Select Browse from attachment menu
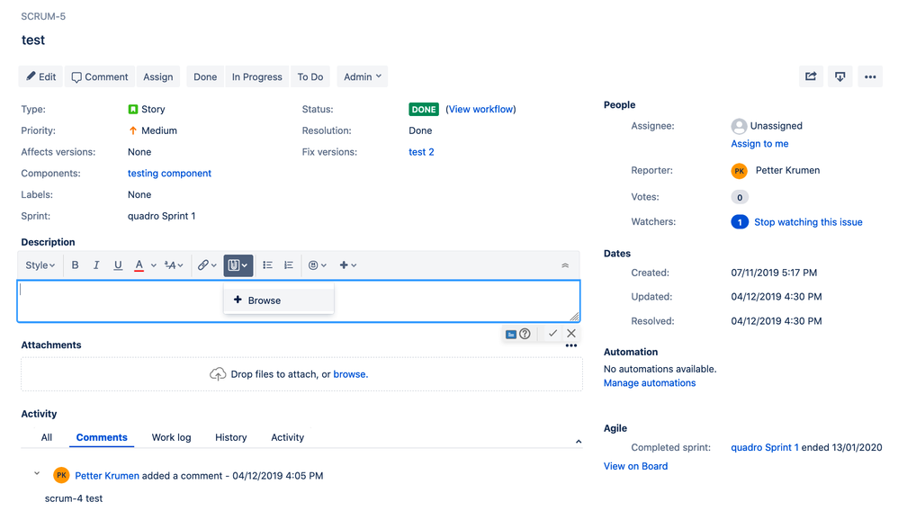 pos(279,300)
